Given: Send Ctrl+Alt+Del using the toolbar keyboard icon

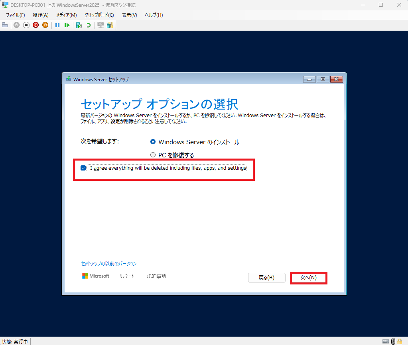Looking at the screenshot, I should 5,25.
